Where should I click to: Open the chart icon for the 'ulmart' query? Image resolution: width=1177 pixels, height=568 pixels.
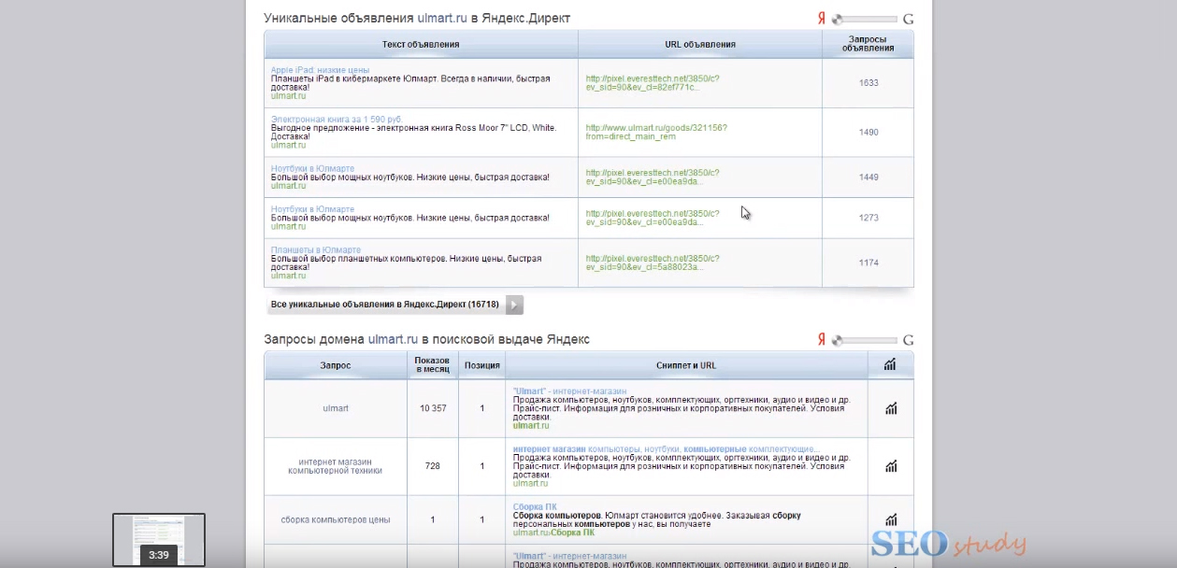tap(891, 408)
